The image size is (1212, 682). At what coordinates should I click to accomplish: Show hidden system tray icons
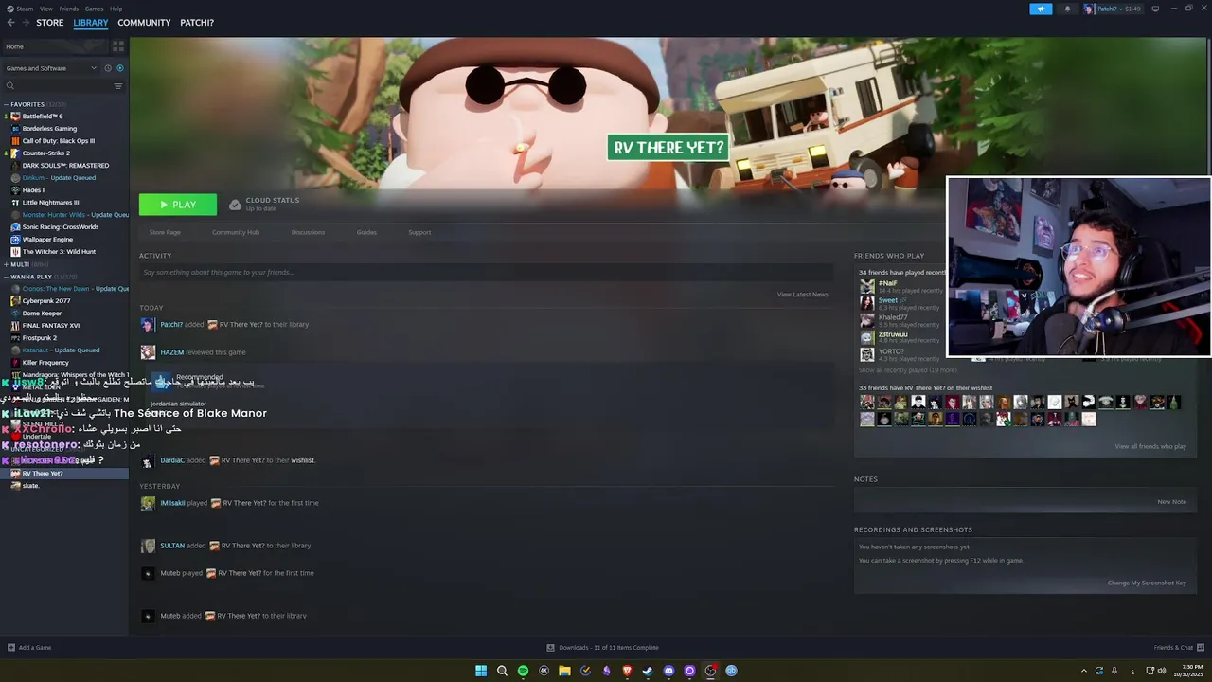click(1084, 671)
